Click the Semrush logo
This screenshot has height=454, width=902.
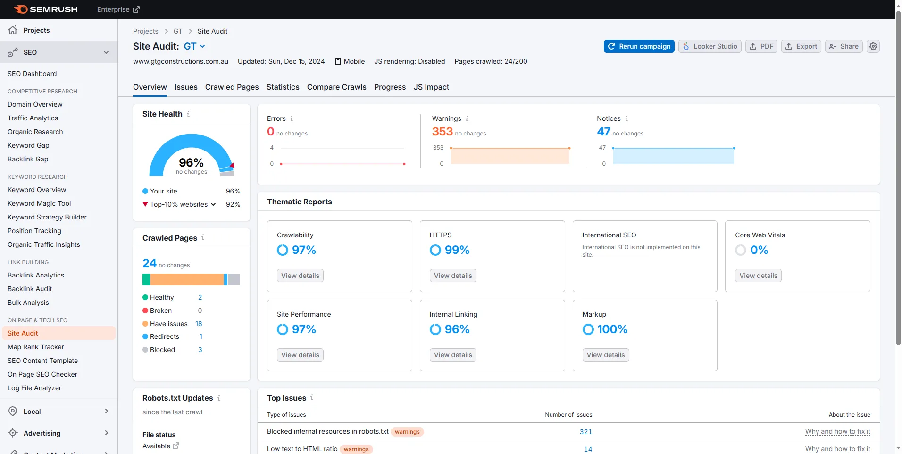46,9
